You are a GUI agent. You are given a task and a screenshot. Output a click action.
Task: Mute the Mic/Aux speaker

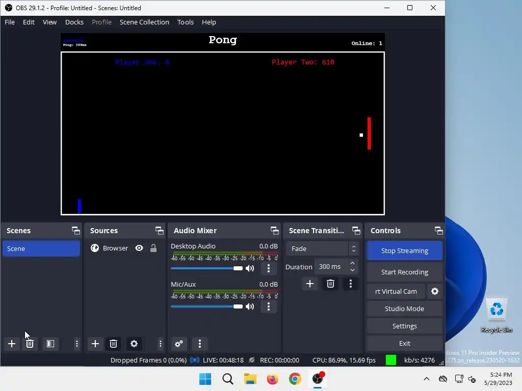[x=250, y=306]
